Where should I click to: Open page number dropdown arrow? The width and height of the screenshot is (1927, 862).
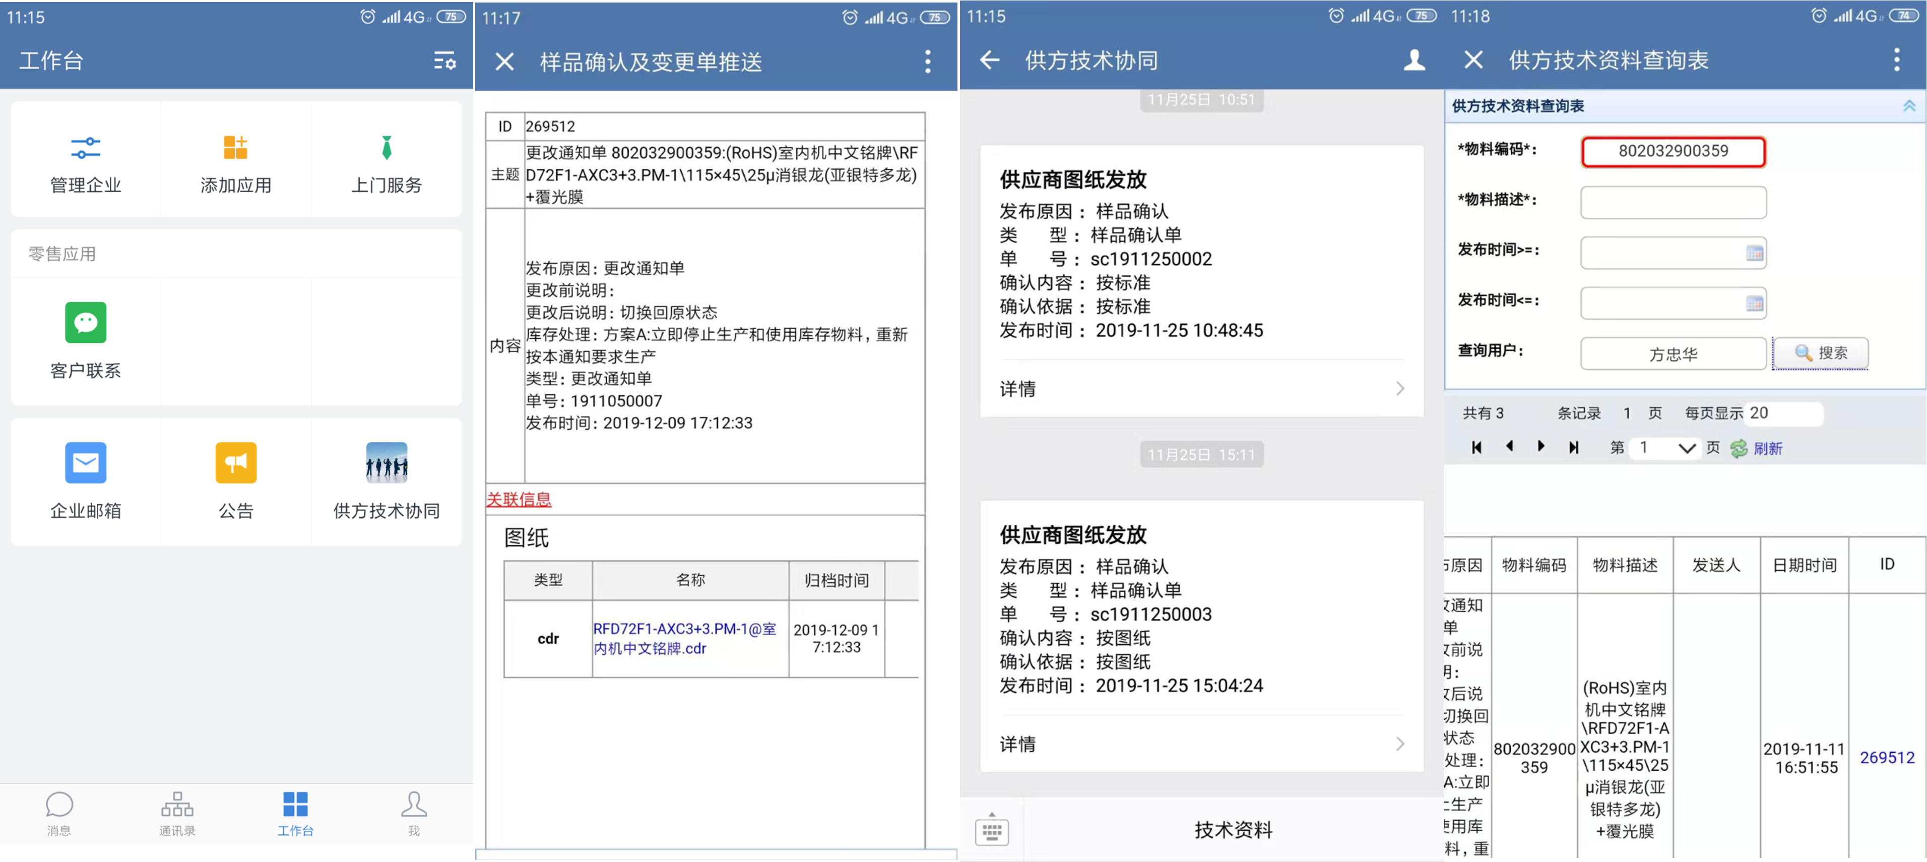pos(1686,448)
